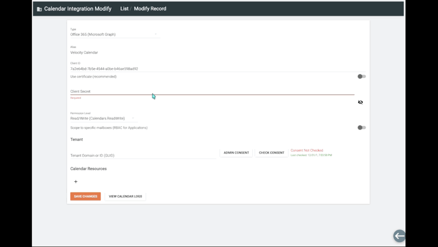Click the Calendar Resources heading
The image size is (438, 247).
[x=89, y=169]
